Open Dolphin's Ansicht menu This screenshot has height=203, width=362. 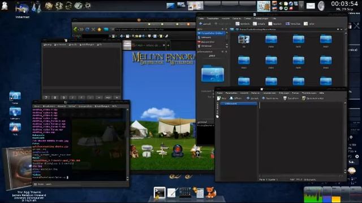coord(226,19)
